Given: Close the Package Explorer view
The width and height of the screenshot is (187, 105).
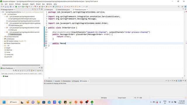Looking at the screenshot, I should coord(15,10).
